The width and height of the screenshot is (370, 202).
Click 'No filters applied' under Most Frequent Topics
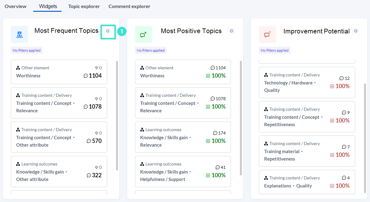(27, 50)
